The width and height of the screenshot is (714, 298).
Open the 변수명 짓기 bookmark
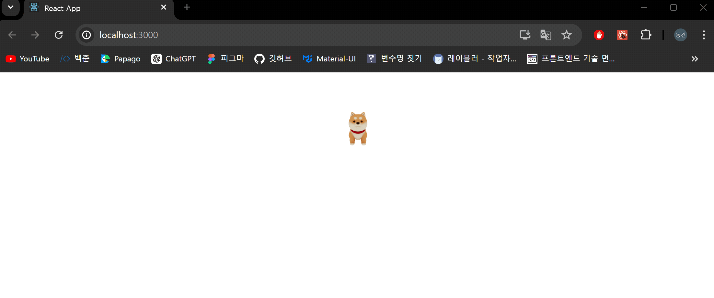pyautogui.click(x=395, y=59)
